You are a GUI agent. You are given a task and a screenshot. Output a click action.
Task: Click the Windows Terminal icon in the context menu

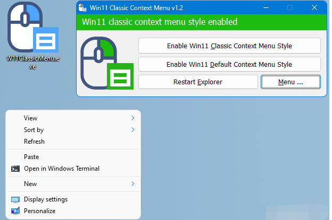click(x=15, y=169)
